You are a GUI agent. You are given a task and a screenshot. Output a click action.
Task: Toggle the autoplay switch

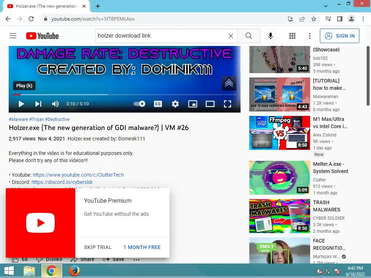pos(139,104)
